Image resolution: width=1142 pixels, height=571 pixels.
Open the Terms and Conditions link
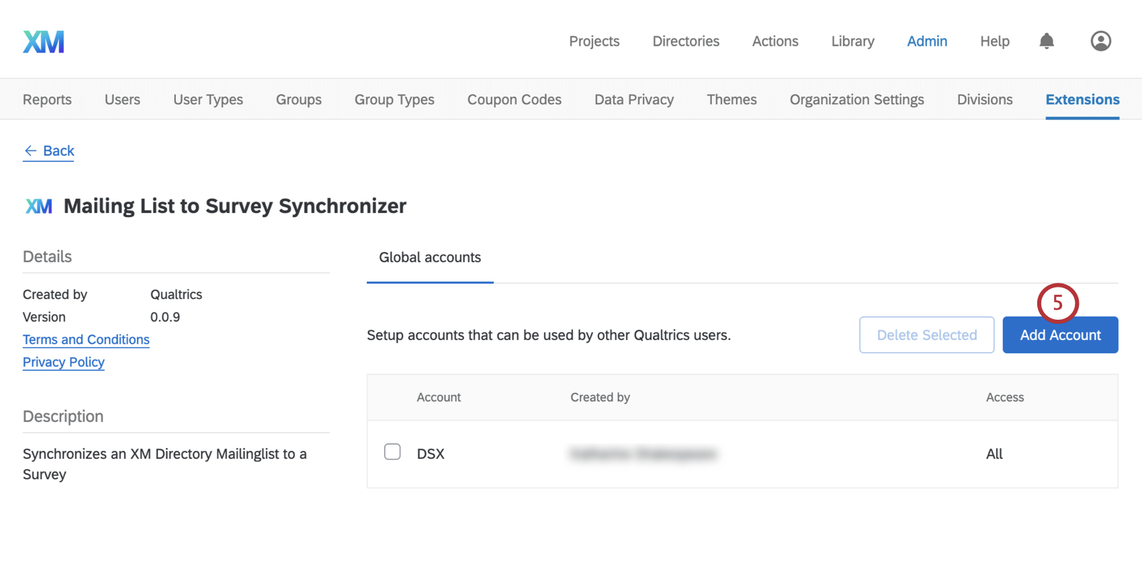click(86, 340)
